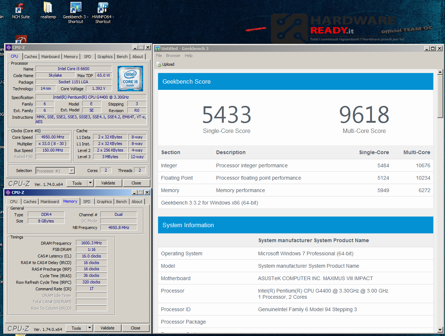Click the Integer row multi-core value 10676
Viewport: 445px width, 336px height.
[423, 165]
